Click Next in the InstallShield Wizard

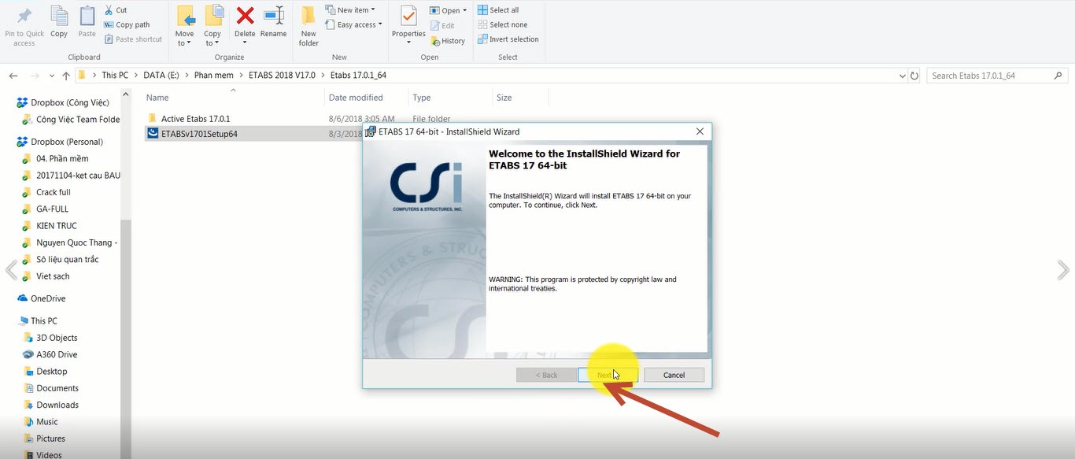(x=608, y=375)
